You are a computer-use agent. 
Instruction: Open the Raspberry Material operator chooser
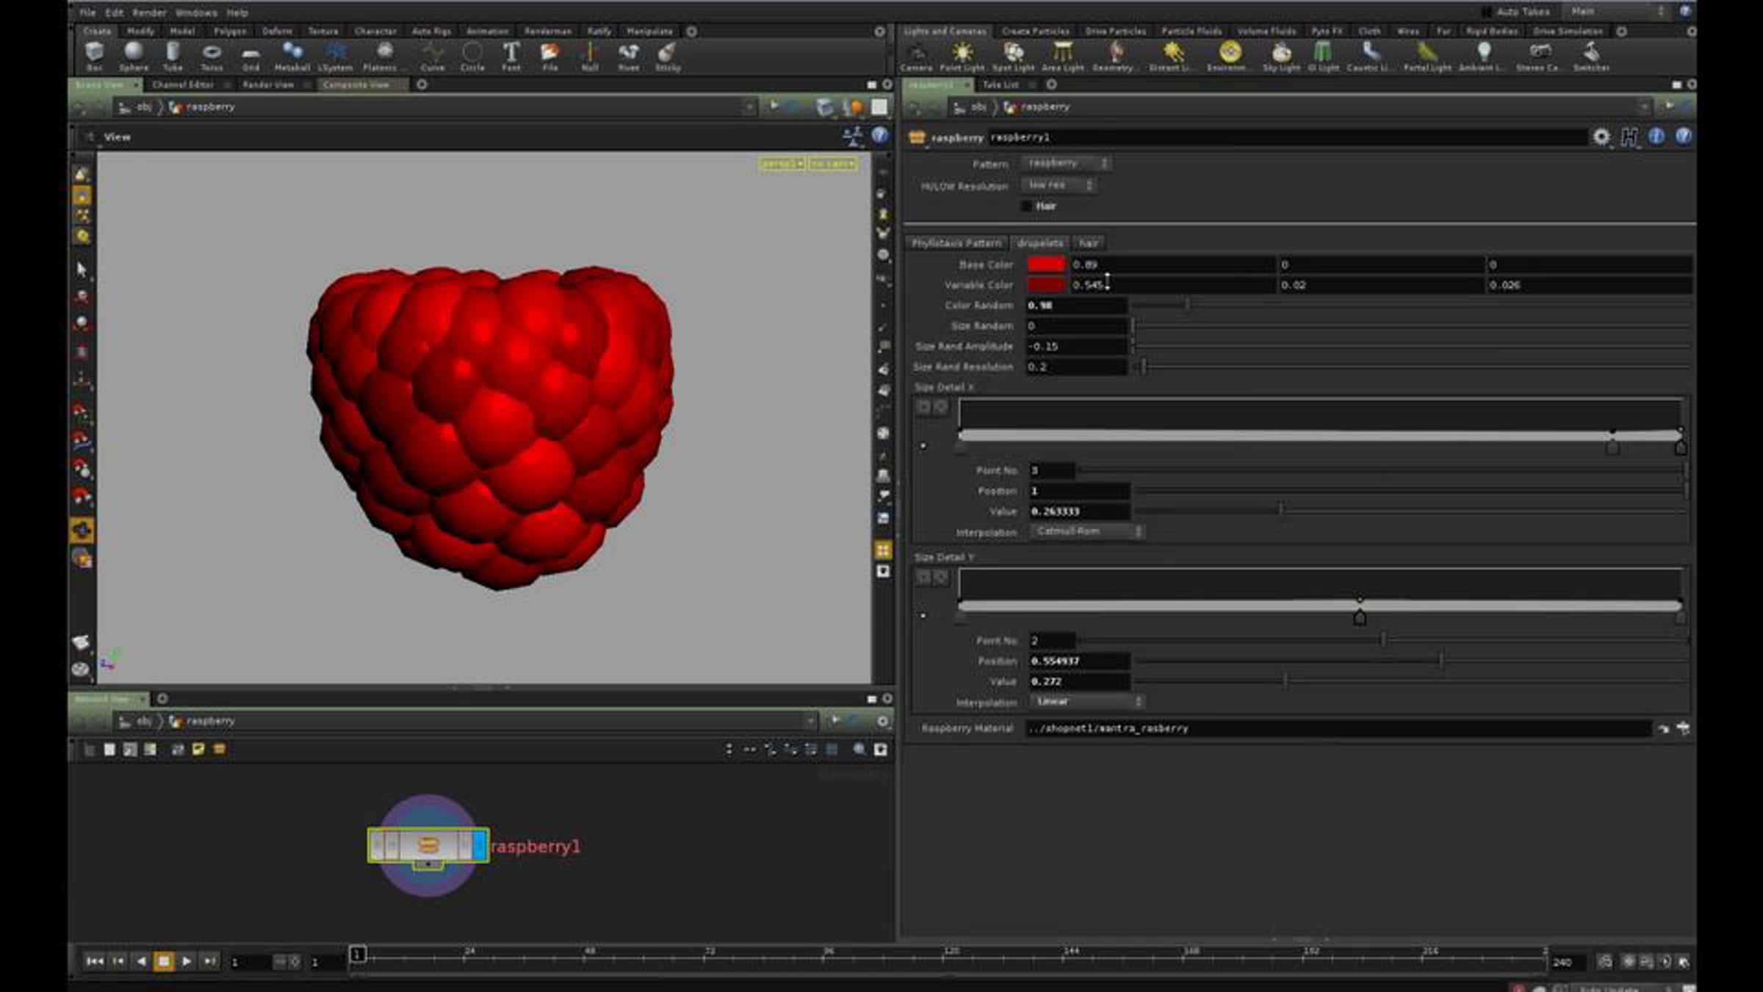pyautogui.click(x=1663, y=729)
